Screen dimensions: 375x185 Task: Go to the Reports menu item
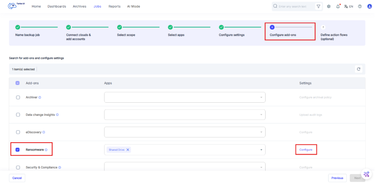point(114,6)
